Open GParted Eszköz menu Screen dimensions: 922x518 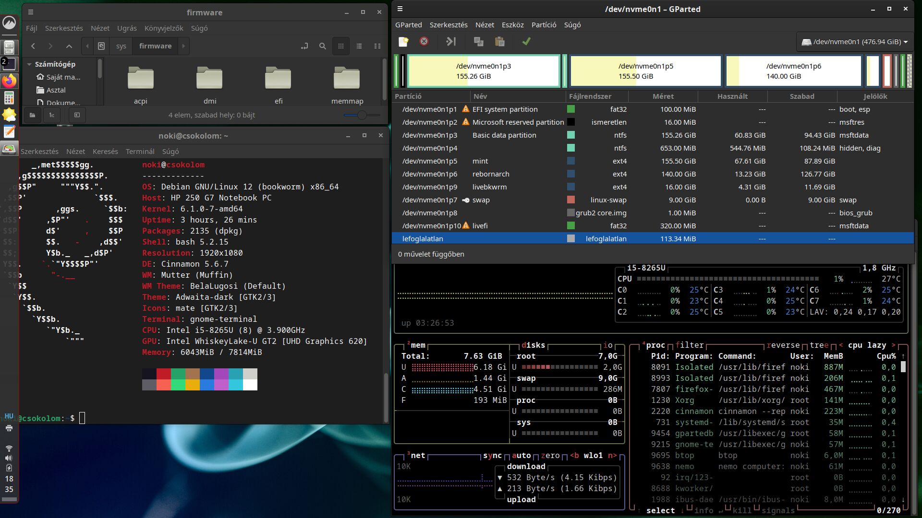tap(512, 24)
